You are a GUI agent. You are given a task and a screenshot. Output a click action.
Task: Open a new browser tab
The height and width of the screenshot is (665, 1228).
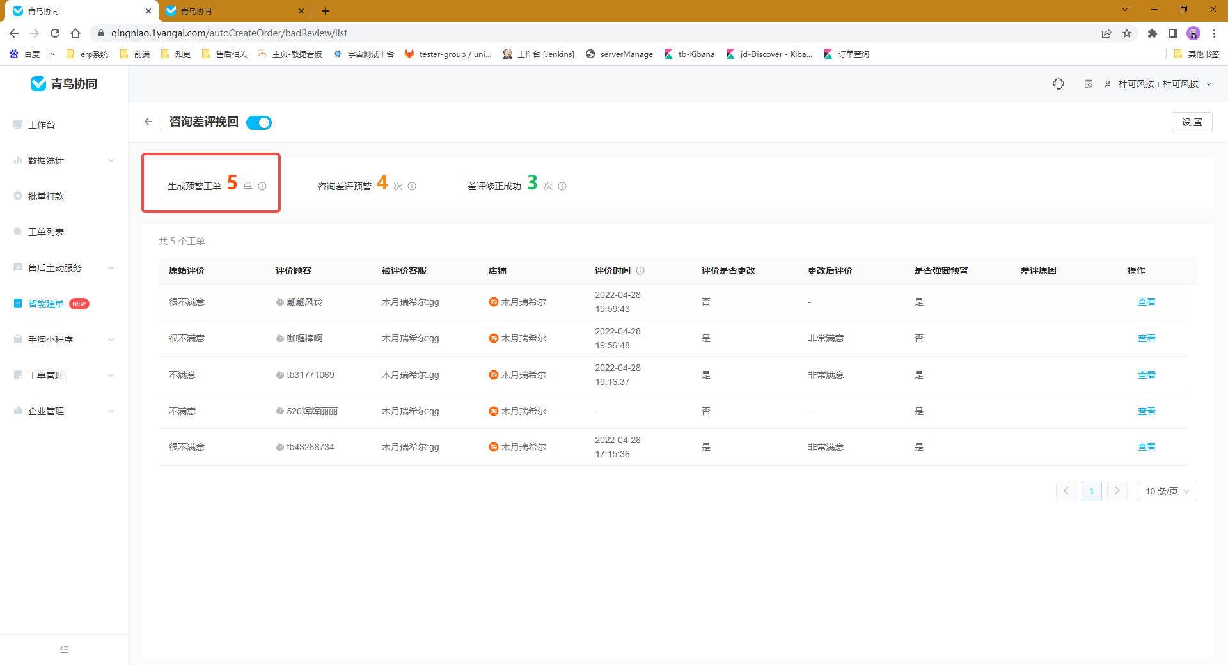tap(326, 11)
